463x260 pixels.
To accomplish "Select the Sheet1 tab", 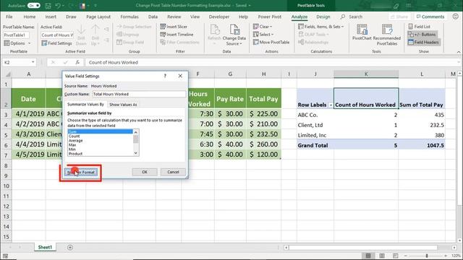I will [x=45, y=247].
